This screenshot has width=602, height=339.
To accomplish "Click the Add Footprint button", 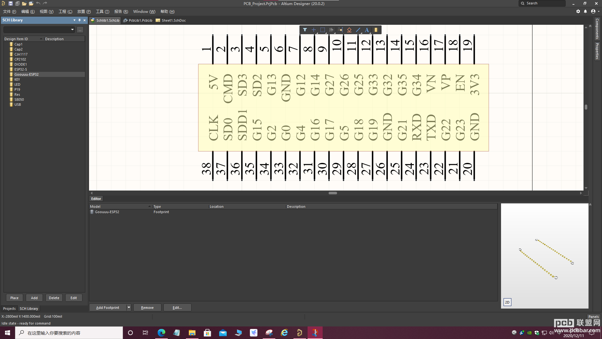I will (108, 308).
